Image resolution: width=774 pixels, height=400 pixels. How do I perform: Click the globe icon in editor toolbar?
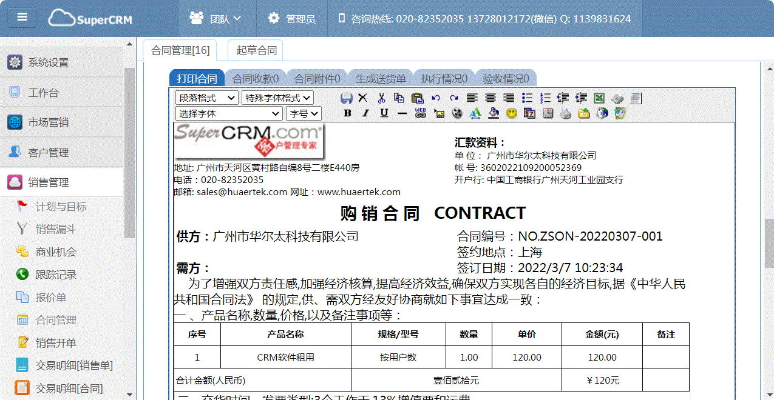tap(602, 113)
